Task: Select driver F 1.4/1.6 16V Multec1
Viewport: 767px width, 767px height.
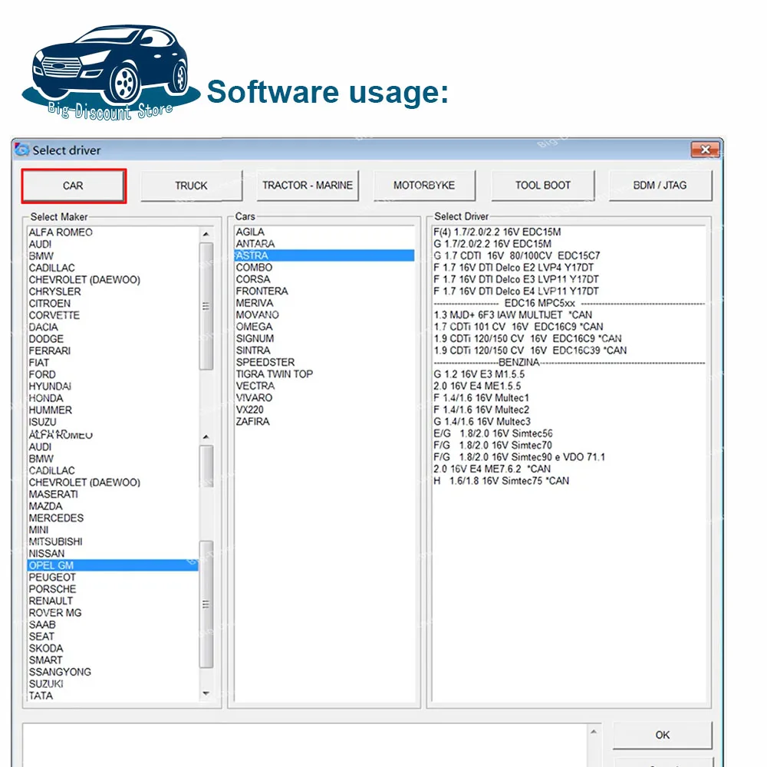Action: point(482,398)
